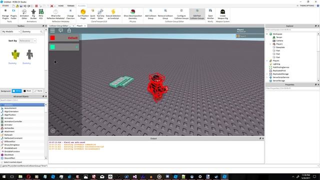
Task: Open the Minifier plugin
Action: point(210,14)
